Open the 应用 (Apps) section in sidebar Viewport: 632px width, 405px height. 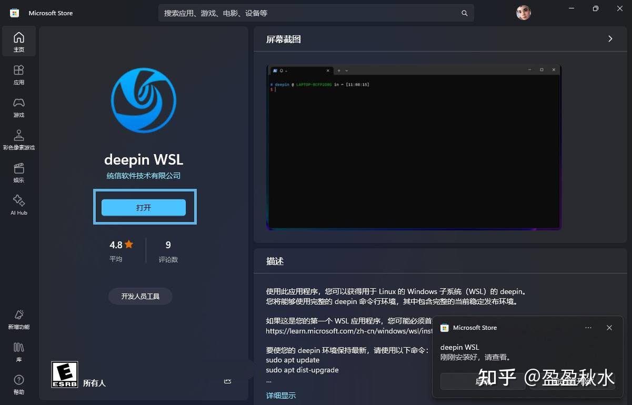pyautogui.click(x=19, y=74)
